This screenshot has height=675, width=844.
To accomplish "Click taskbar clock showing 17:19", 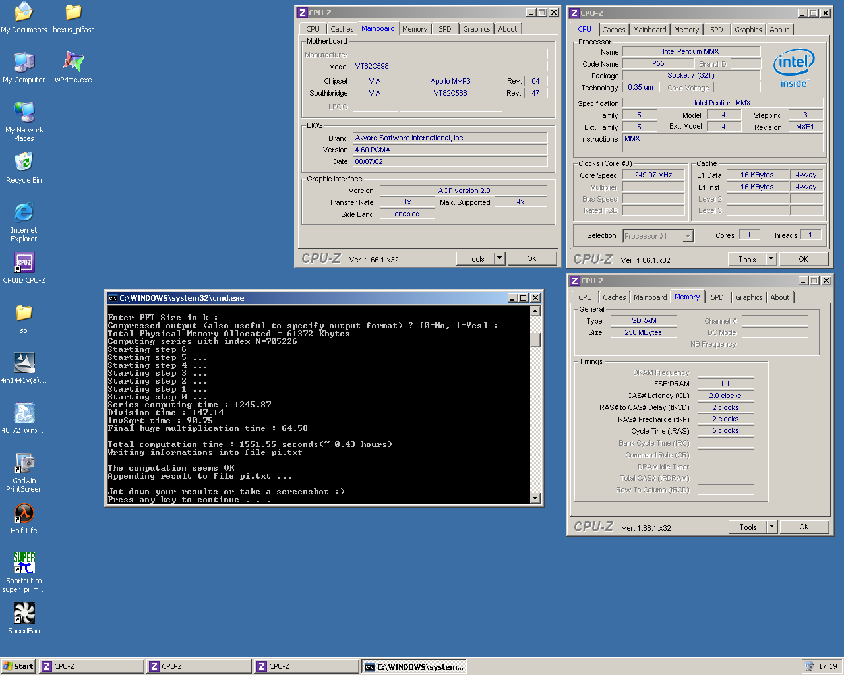I will tap(828, 666).
